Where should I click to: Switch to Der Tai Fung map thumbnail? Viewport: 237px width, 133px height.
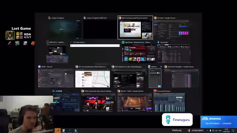pos(93,78)
